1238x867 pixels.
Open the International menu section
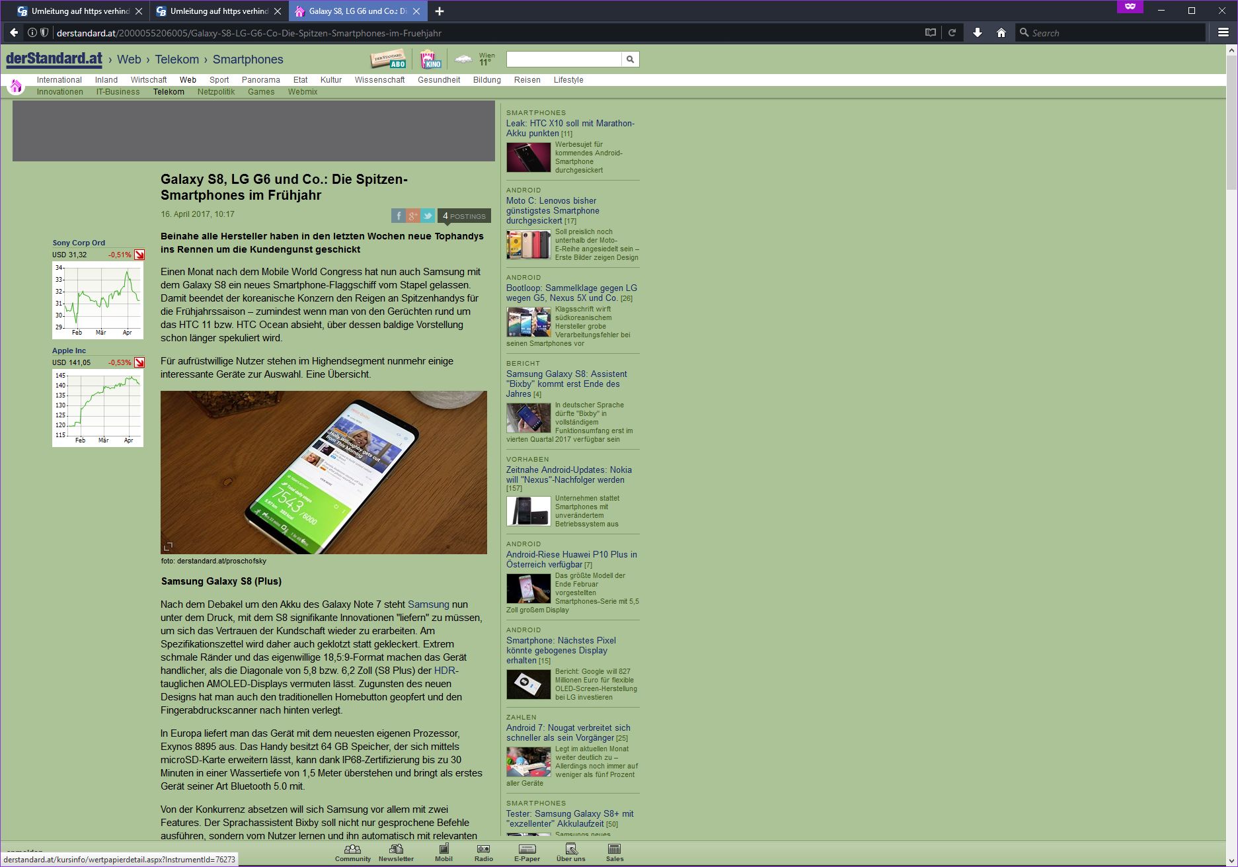tap(59, 80)
